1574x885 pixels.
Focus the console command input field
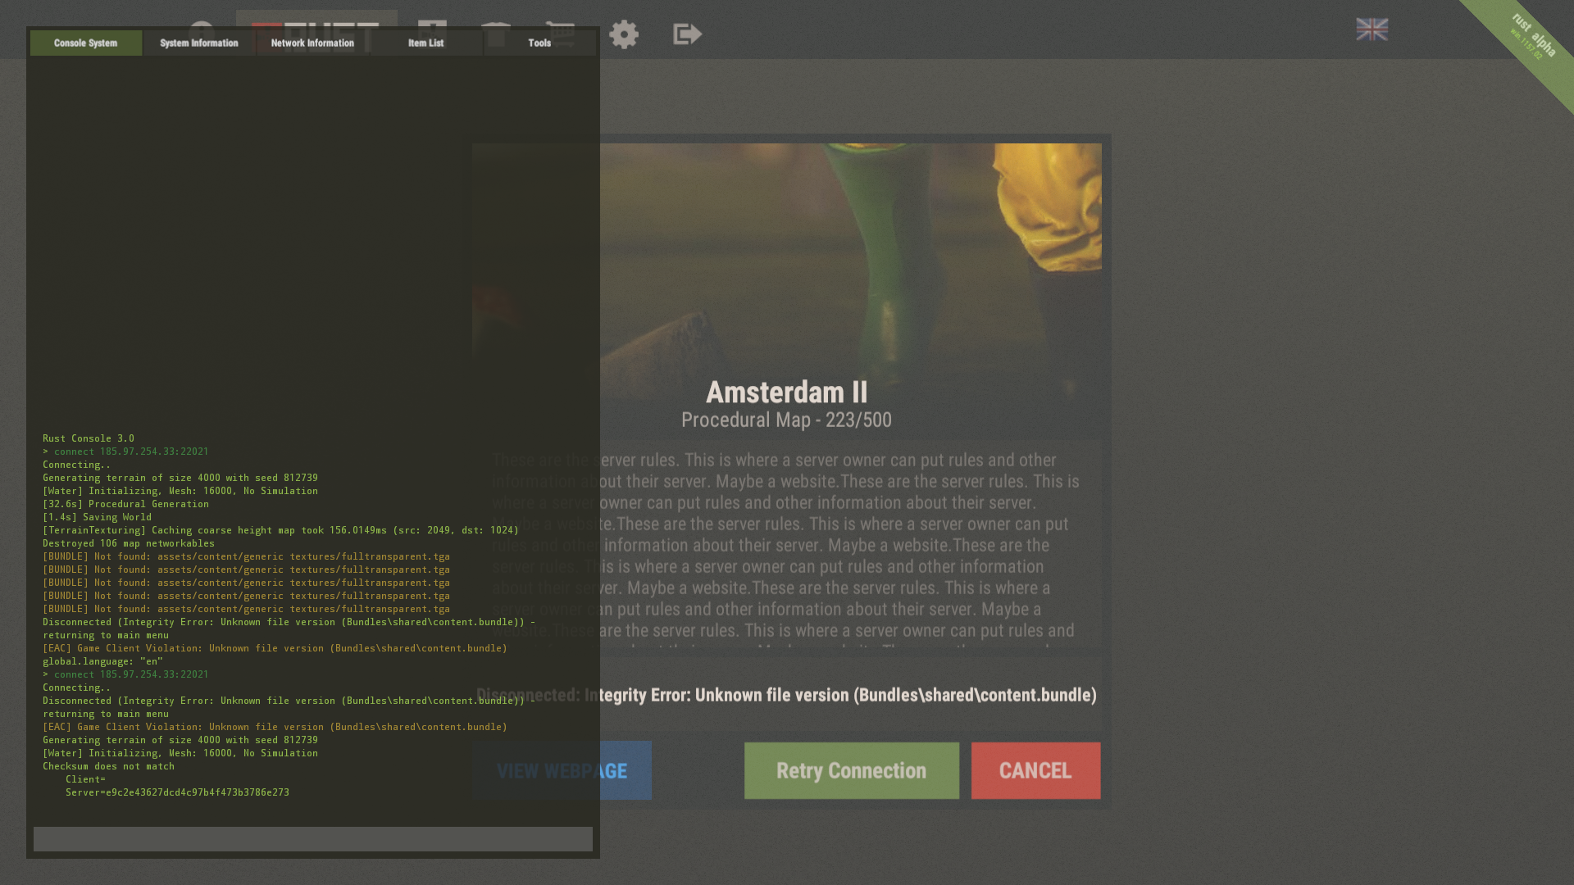pos(313,838)
